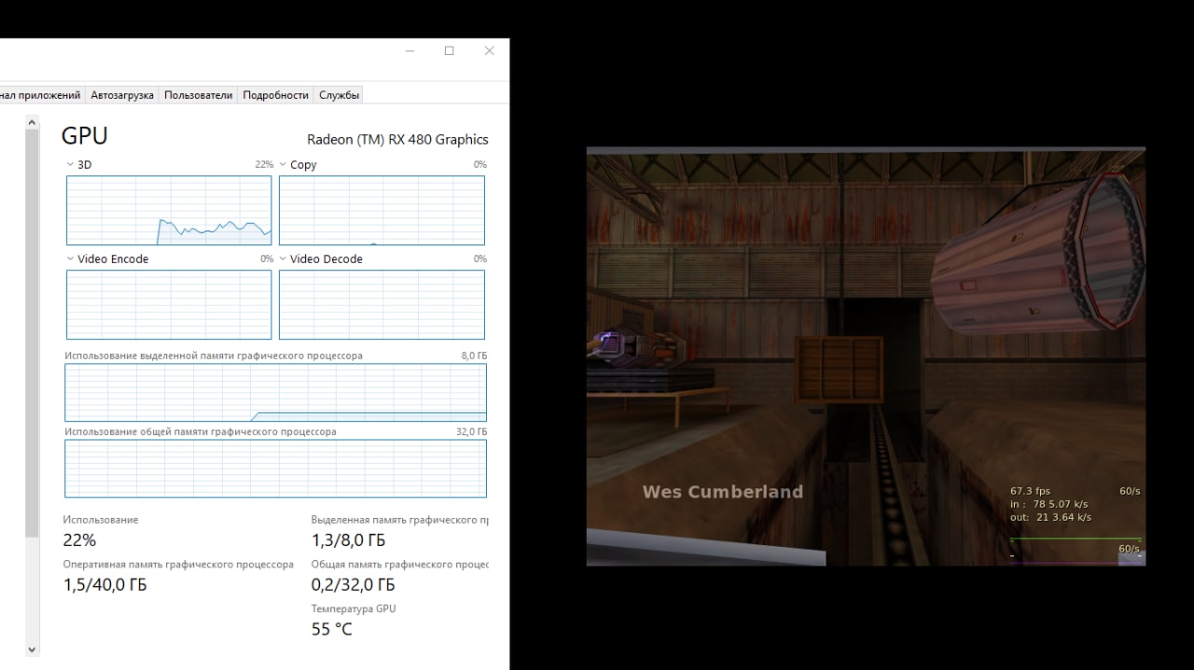Click the Video Encode graph
The image size is (1194, 670).
coord(169,304)
